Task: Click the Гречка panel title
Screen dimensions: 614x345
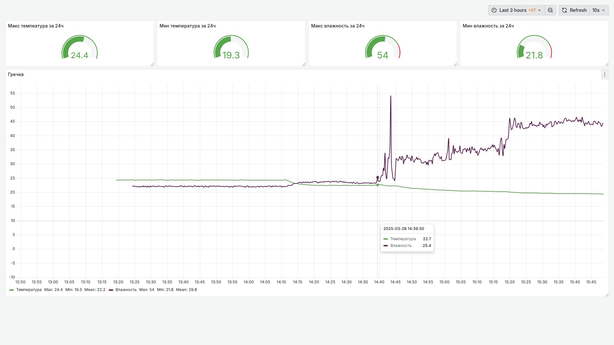Action: coord(16,74)
